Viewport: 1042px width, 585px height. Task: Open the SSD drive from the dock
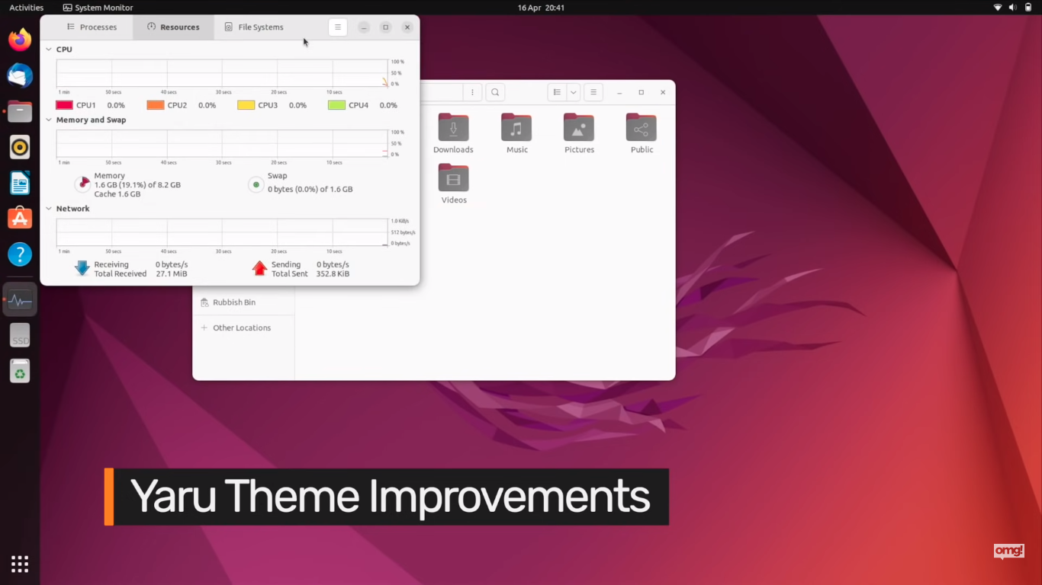pyautogui.click(x=20, y=335)
